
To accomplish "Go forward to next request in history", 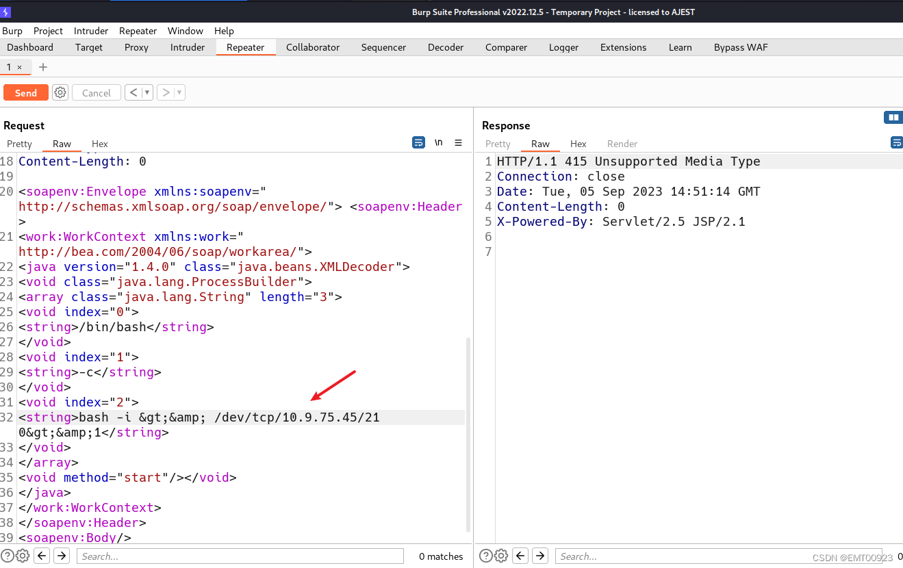I will tap(166, 92).
